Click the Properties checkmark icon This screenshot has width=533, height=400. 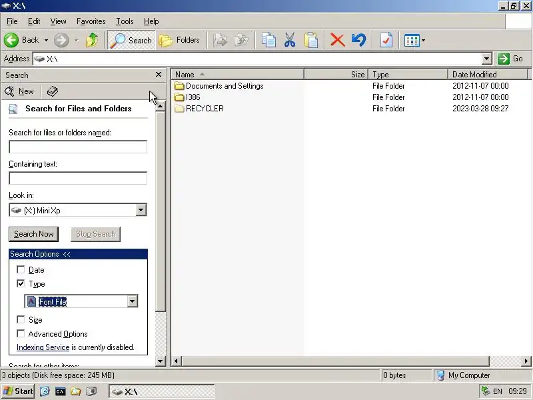coord(386,40)
